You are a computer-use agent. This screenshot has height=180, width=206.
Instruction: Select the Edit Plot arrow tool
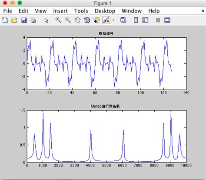click(x=46, y=20)
